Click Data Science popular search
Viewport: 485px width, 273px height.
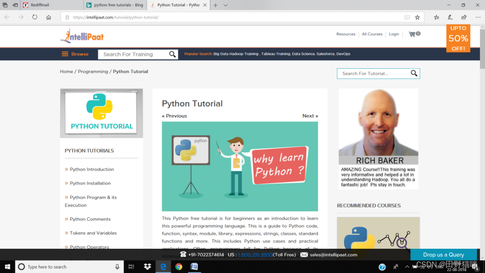(303, 54)
